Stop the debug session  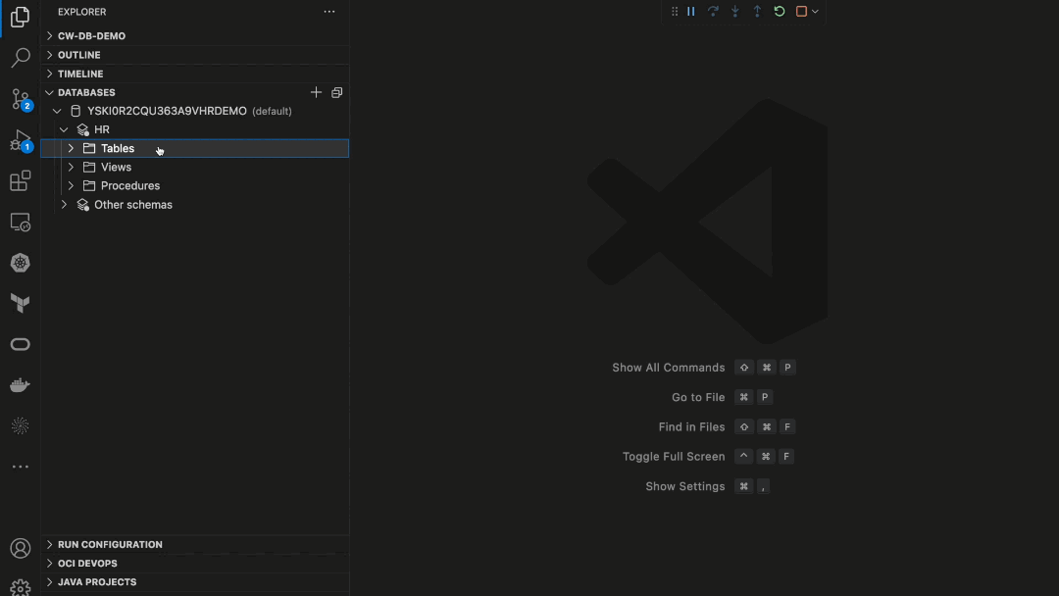(x=799, y=11)
